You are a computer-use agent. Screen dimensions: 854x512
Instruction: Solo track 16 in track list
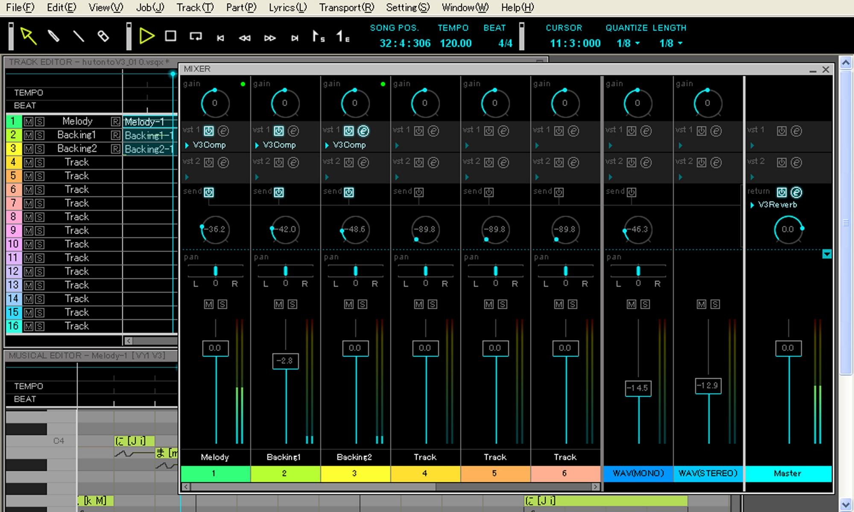(39, 326)
